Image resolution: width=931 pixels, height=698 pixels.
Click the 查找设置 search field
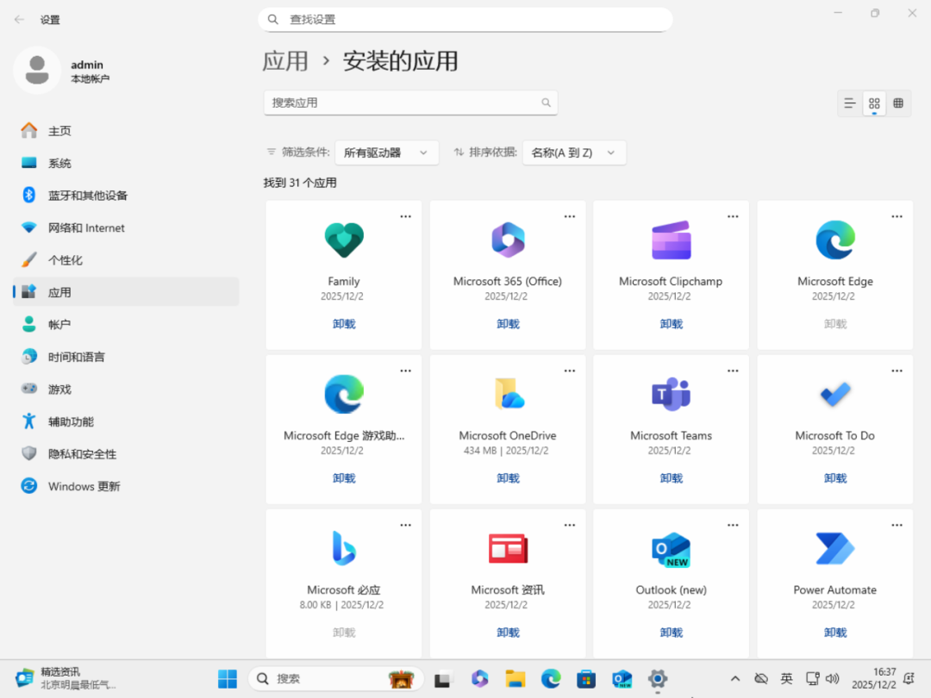click(465, 20)
